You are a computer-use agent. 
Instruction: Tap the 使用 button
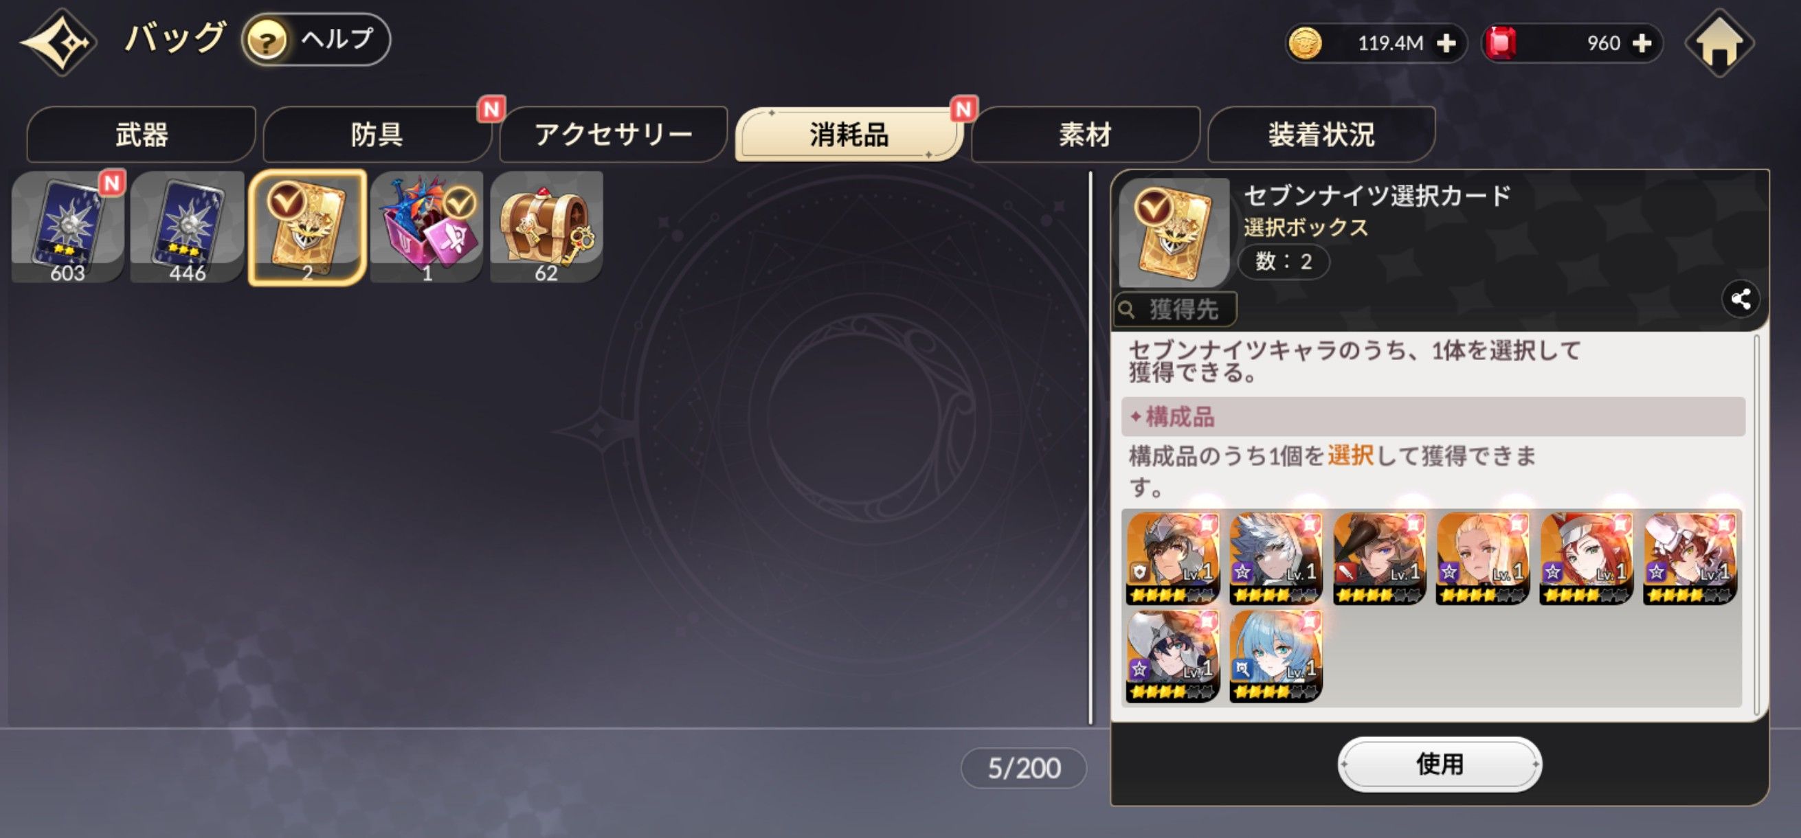click(1440, 764)
